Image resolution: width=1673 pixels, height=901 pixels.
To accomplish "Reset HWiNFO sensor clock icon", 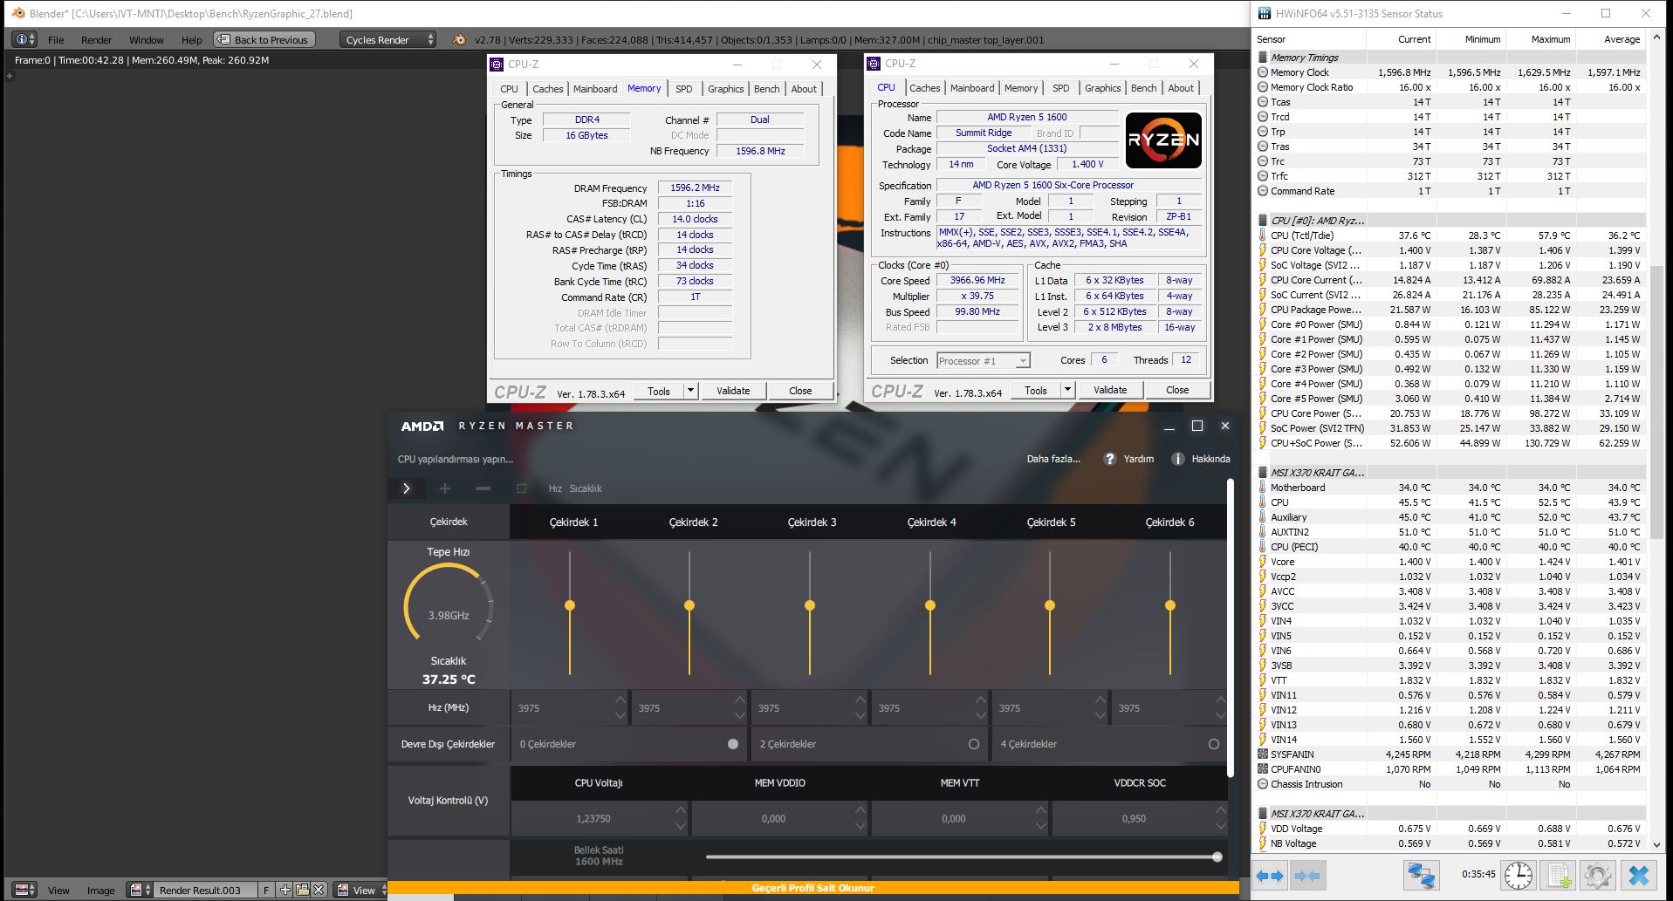I will [x=1519, y=875].
